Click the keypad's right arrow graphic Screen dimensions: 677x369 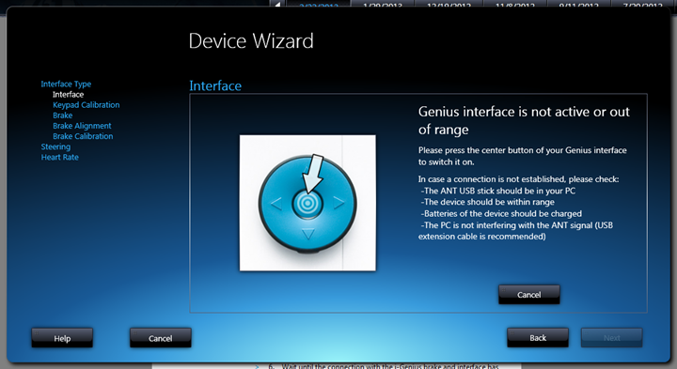[339, 202]
